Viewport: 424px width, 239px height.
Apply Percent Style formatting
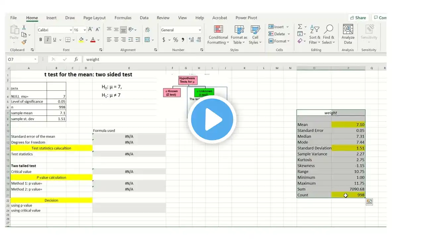[x=176, y=40]
